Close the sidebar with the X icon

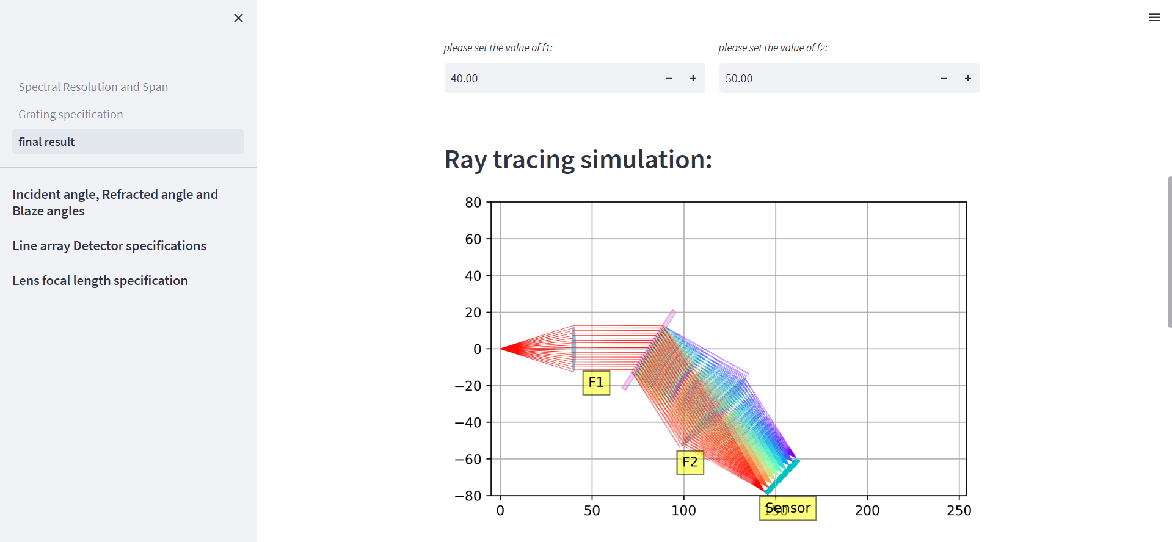click(238, 18)
